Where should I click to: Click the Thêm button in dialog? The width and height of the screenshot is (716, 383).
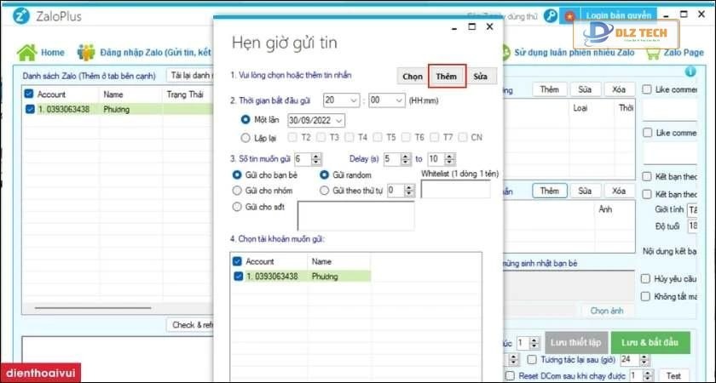pos(446,77)
